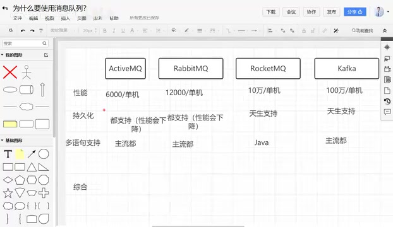Collapse the toolbar with double chevron
Screen dimensions: 393x227
pos(385,30)
